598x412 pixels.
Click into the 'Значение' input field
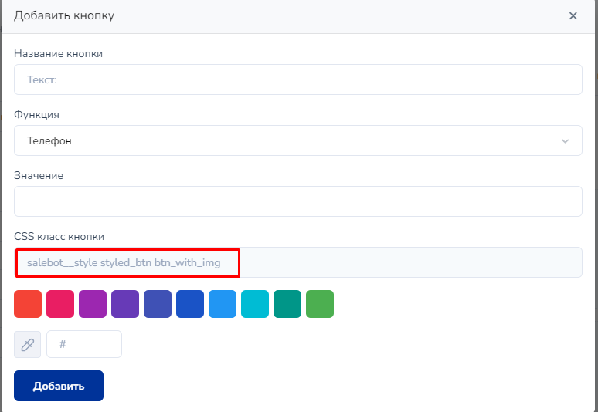tap(297, 201)
